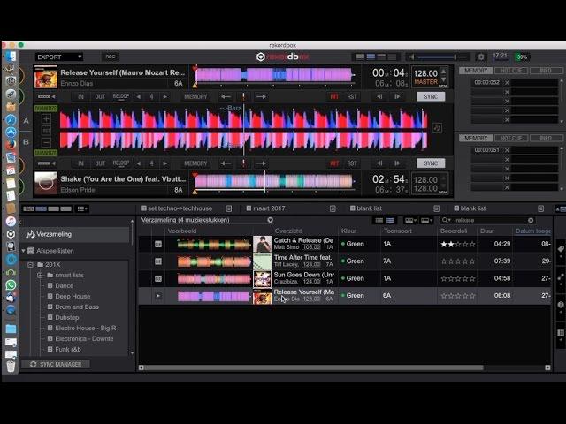Open Trash from the dock
566x424 pixels.
(x=11, y=367)
